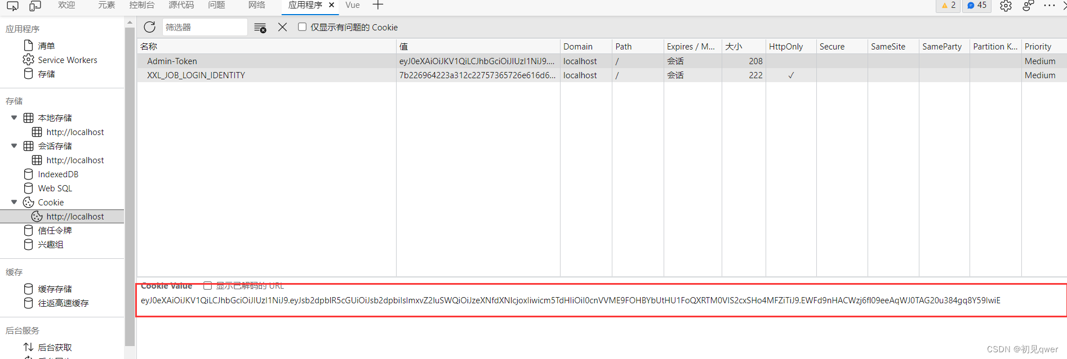The height and width of the screenshot is (359, 1067).
Task: Open the more options ellipsis menu
Action: click(1049, 6)
